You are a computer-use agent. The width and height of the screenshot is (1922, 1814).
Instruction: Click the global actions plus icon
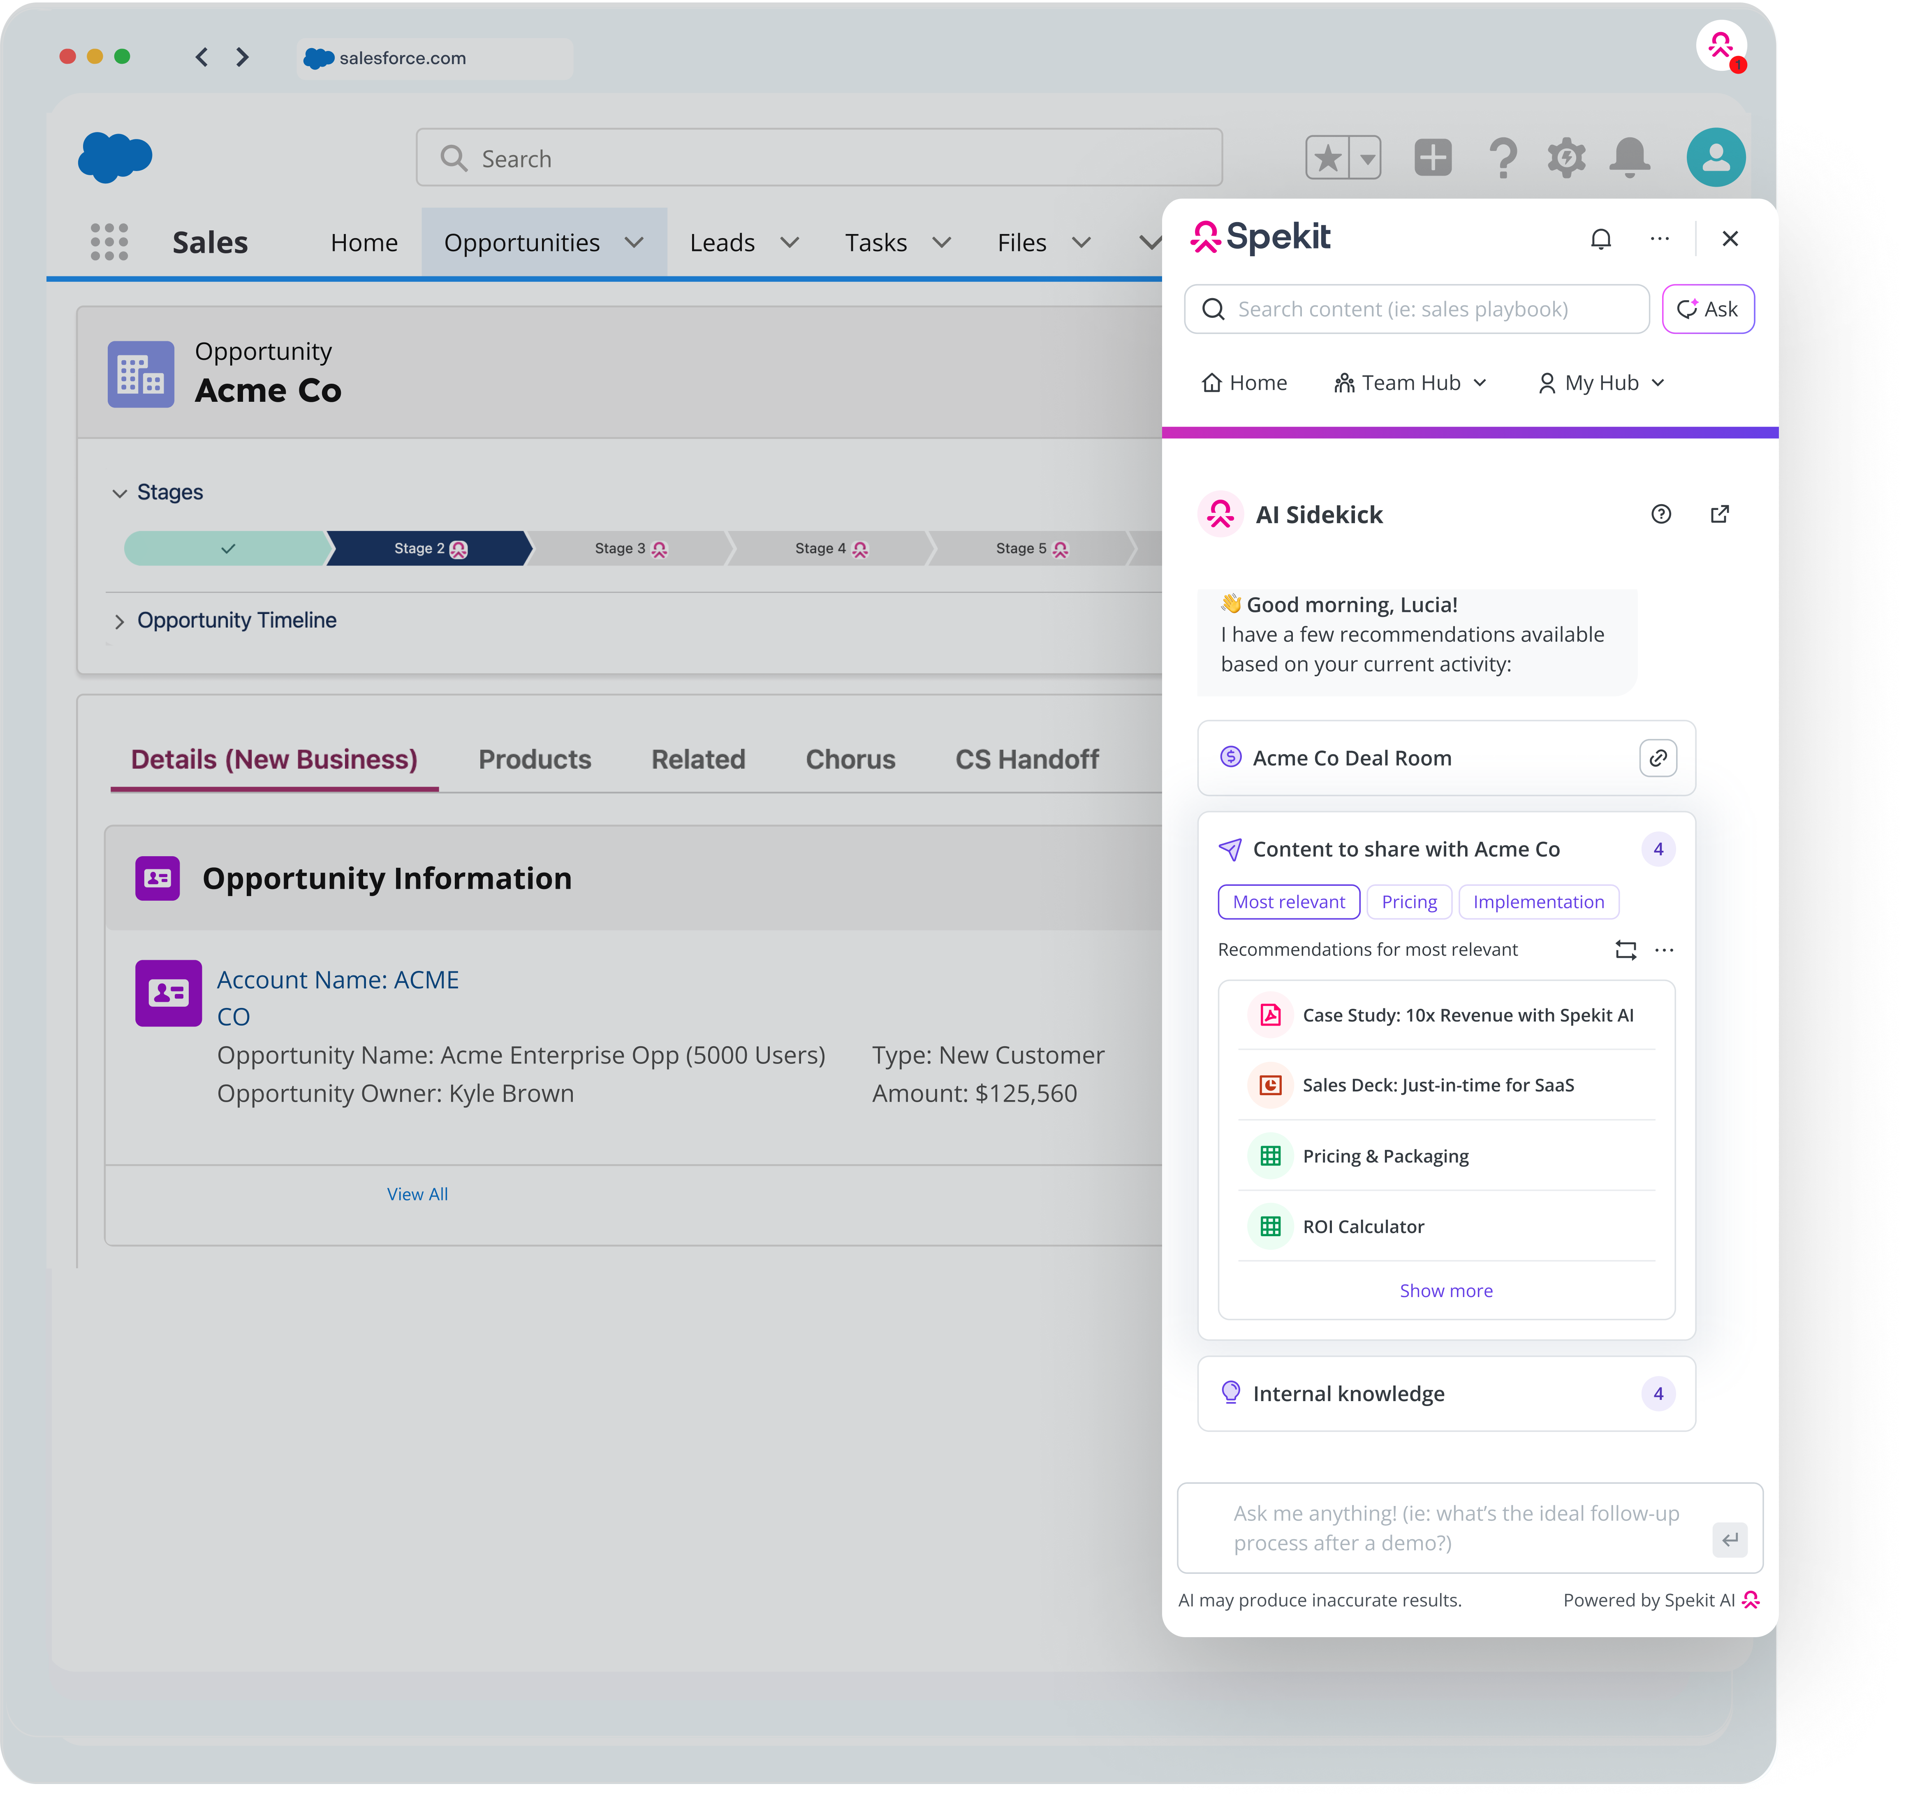(1433, 157)
